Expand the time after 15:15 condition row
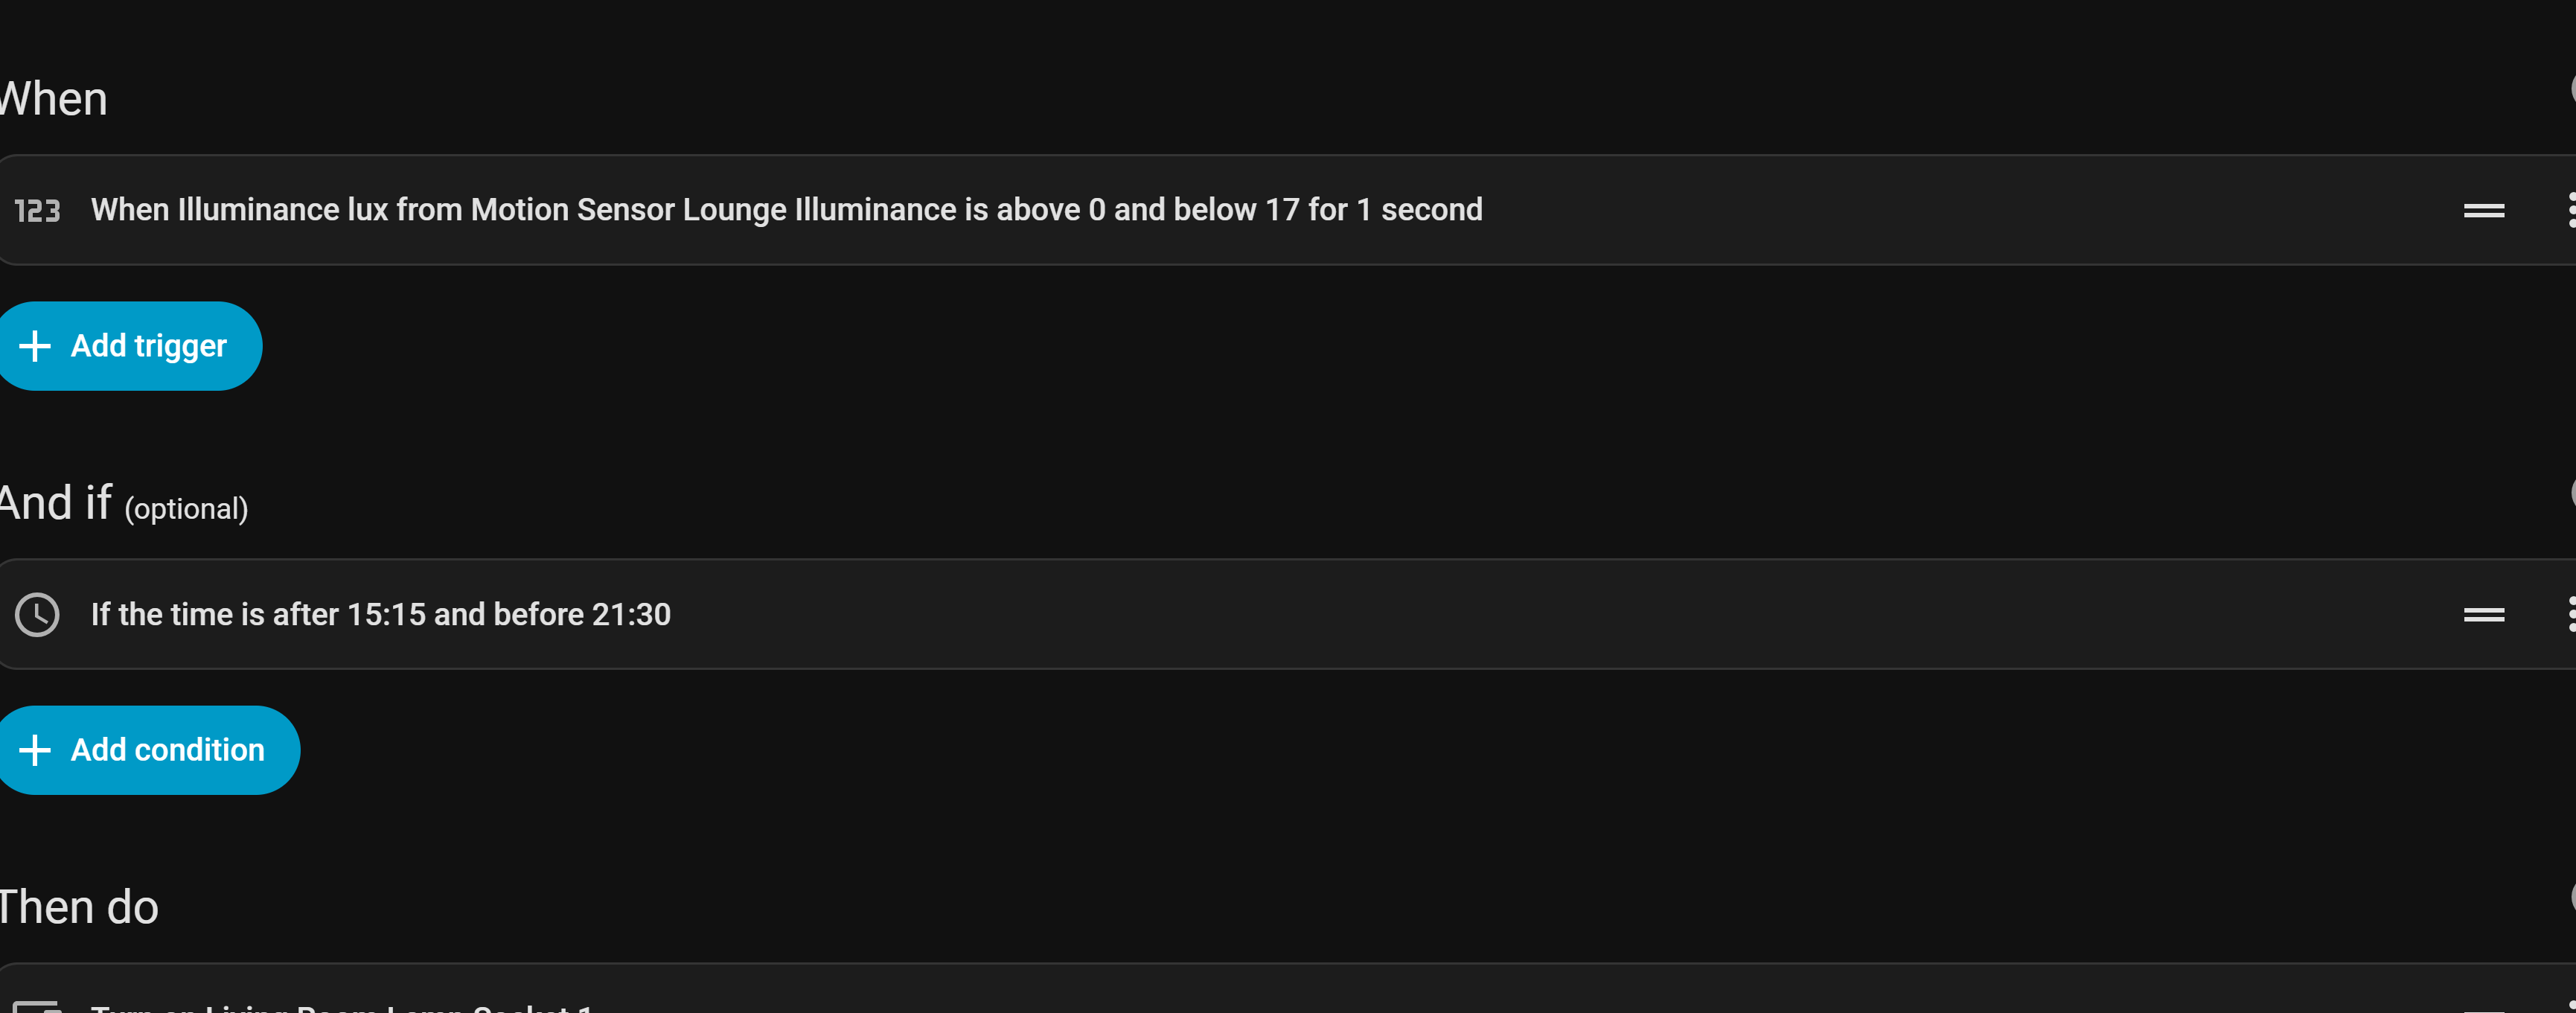The image size is (2576, 1013). 380,614
